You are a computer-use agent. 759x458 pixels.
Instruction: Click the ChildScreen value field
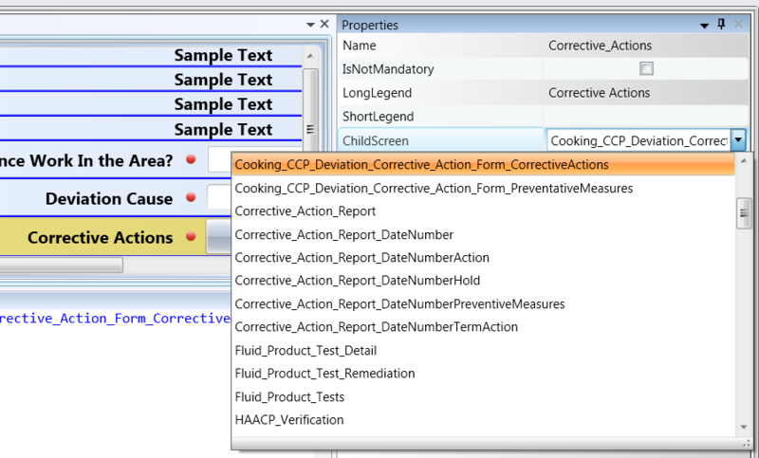(x=638, y=140)
